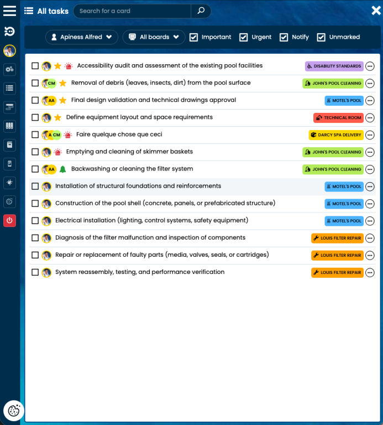This screenshot has height=425, width=383.
Task: Expand the Apiness Alfred user dropdown
Action: (x=81, y=37)
